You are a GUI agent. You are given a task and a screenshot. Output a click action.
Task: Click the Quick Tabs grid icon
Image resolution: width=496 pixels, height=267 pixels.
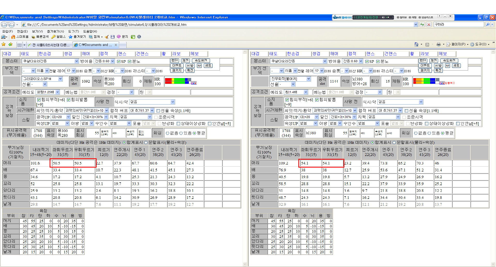19,45
